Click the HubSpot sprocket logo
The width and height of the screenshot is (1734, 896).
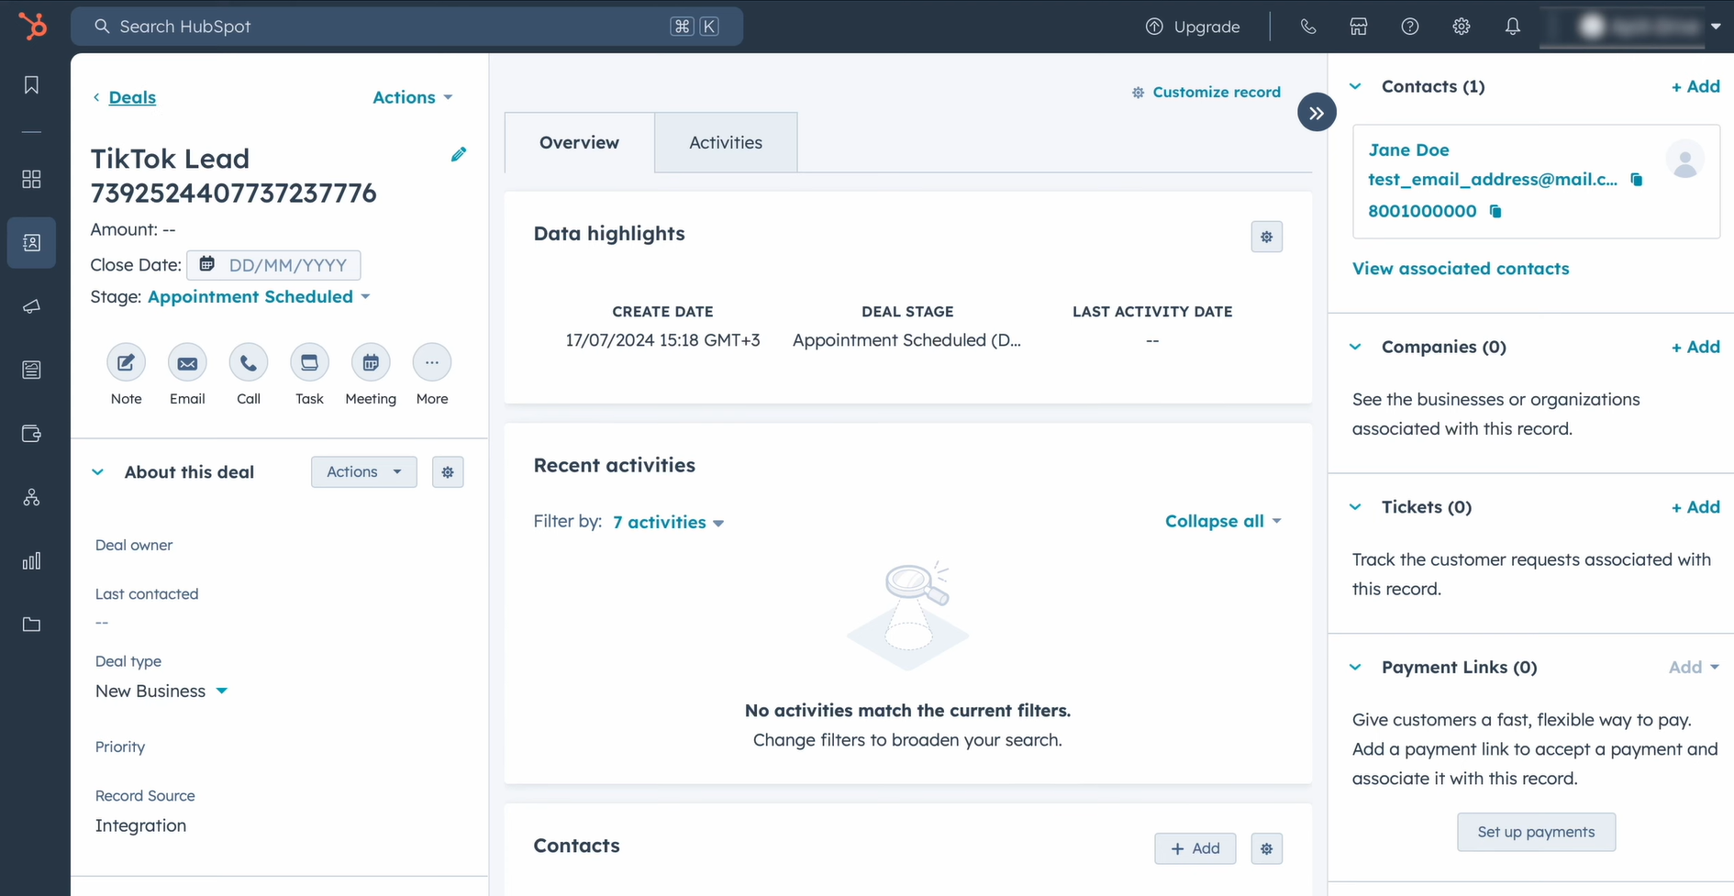pyautogui.click(x=33, y=26)
